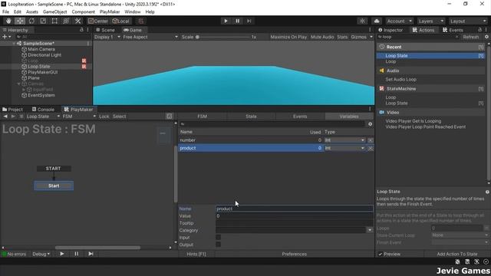Viewport: 491px width, 276px height.
Task: Select Video Player Get Is Looping action
Action: 413,121
